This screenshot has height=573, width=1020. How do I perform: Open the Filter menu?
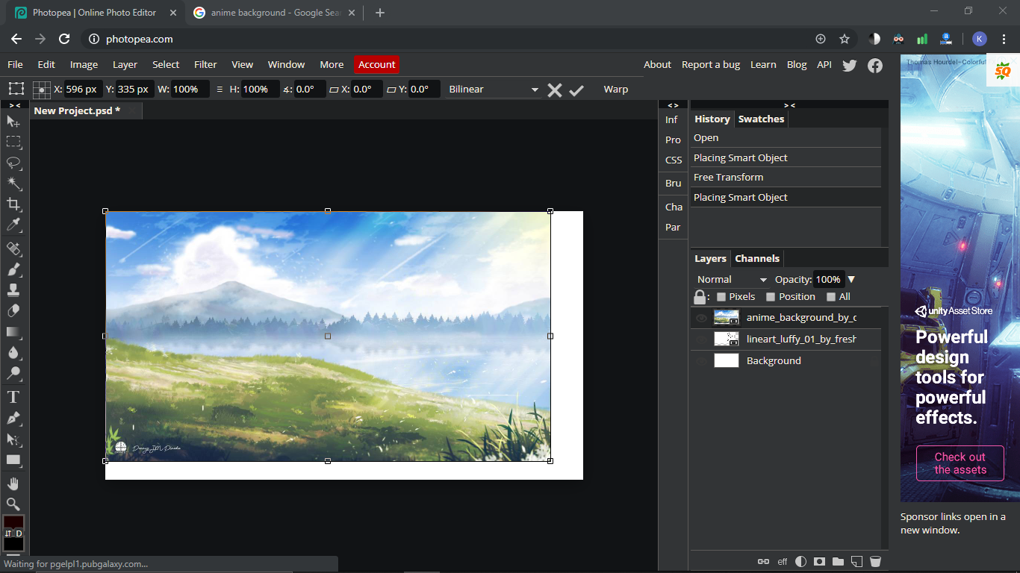click(x=205, y=65)
